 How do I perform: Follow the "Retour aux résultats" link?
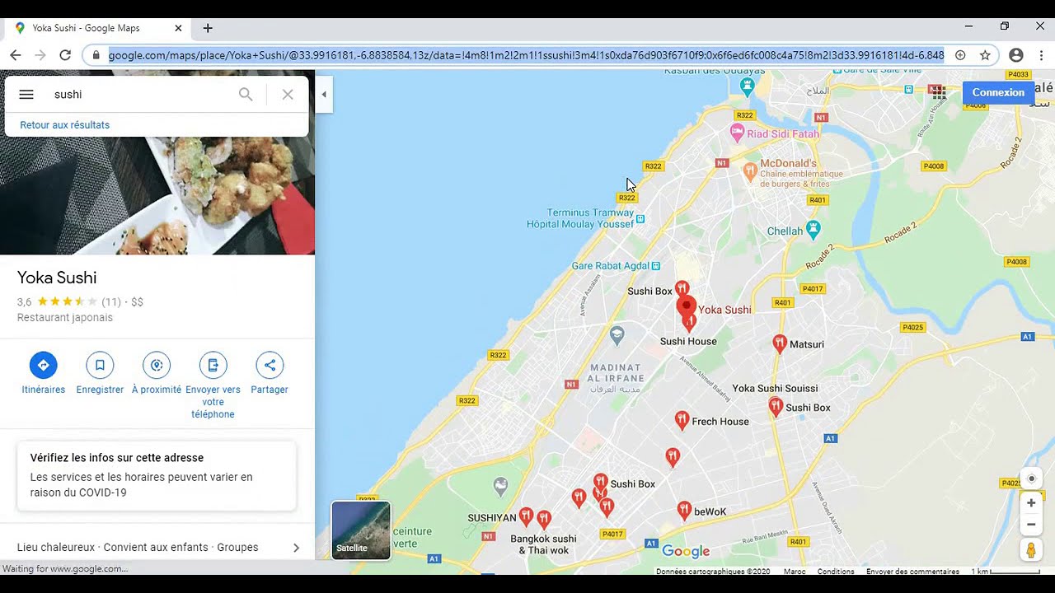coord(65,125)
